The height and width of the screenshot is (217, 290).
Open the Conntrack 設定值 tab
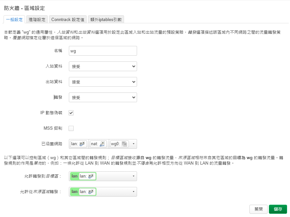click(x=68, y=19)
